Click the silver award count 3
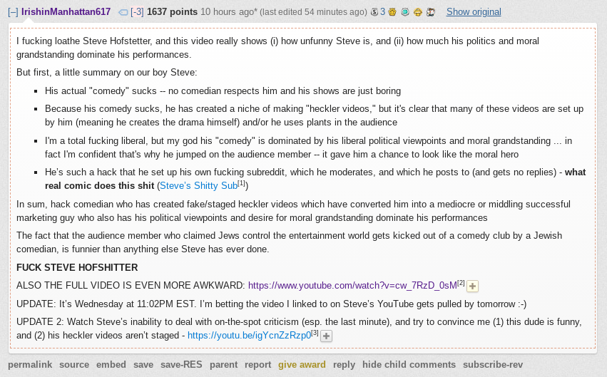Image resolution: width=607 pixels, height=377 pixels. pyautogui.click(x=382, y=12)
